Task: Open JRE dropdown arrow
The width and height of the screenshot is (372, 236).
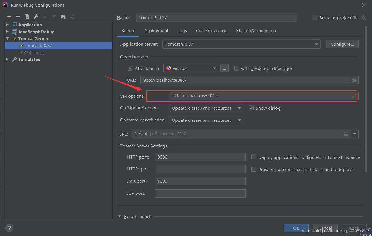Action: click(355, 134)
